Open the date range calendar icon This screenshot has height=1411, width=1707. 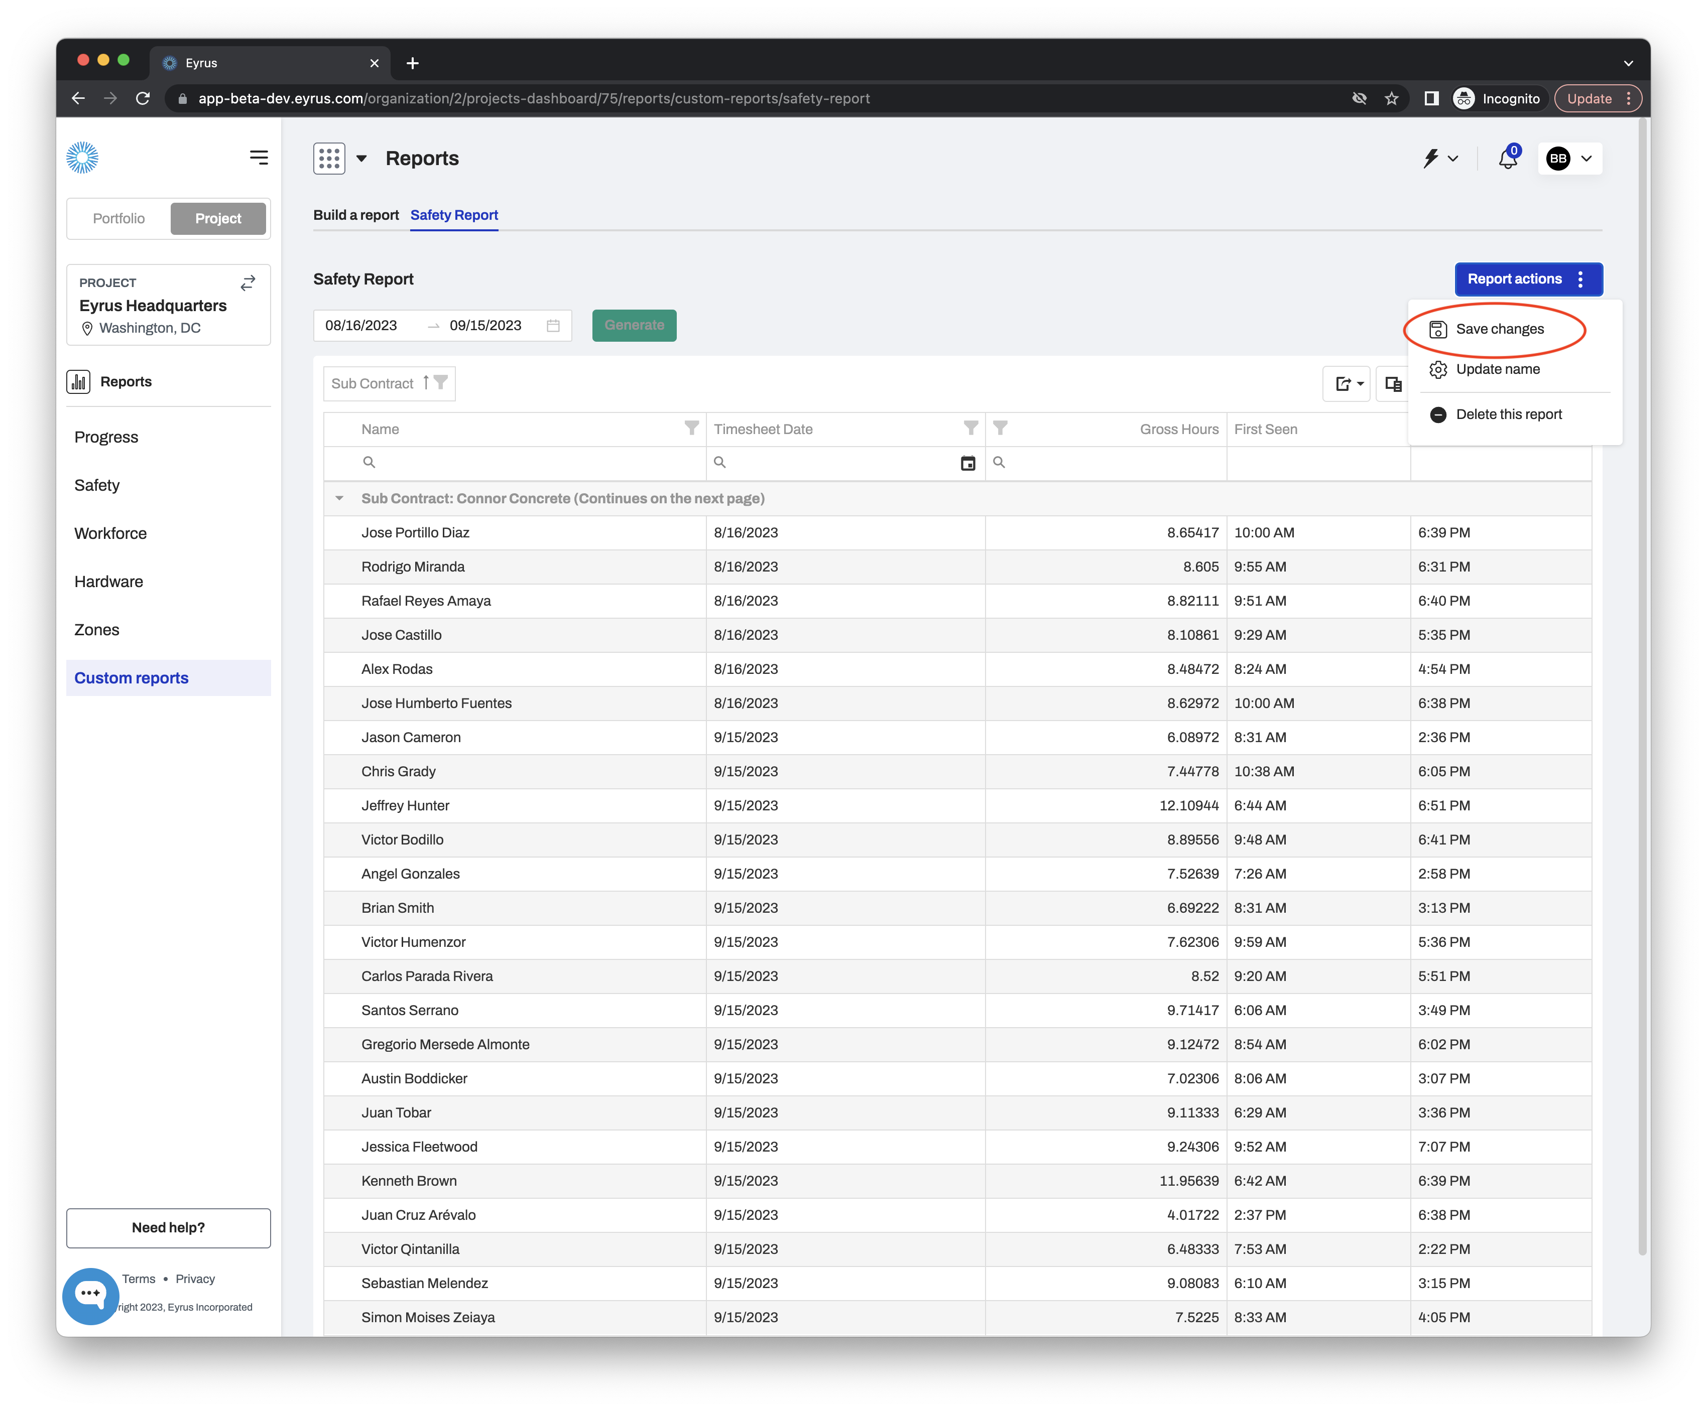554,326
